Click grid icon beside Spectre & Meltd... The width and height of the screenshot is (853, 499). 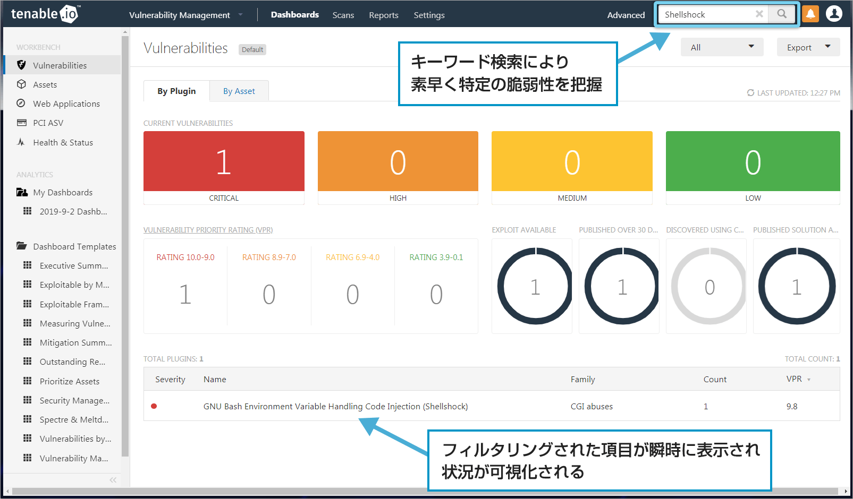point(28,419)
